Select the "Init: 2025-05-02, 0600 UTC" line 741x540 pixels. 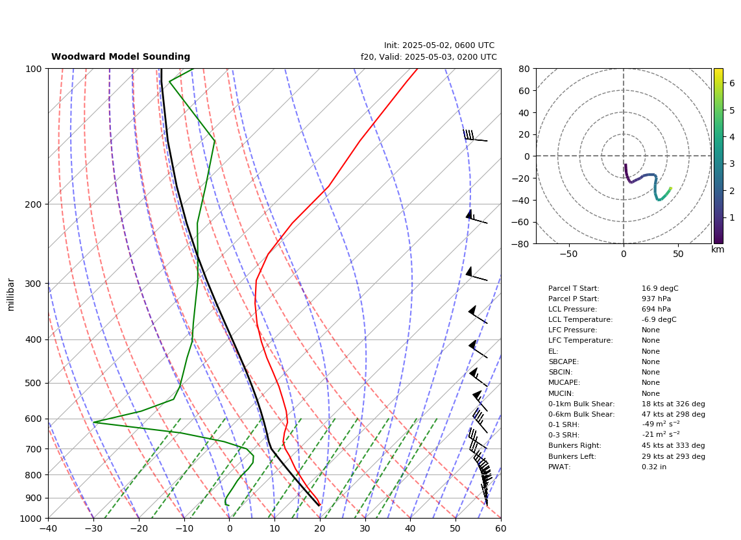pos(439,45)
